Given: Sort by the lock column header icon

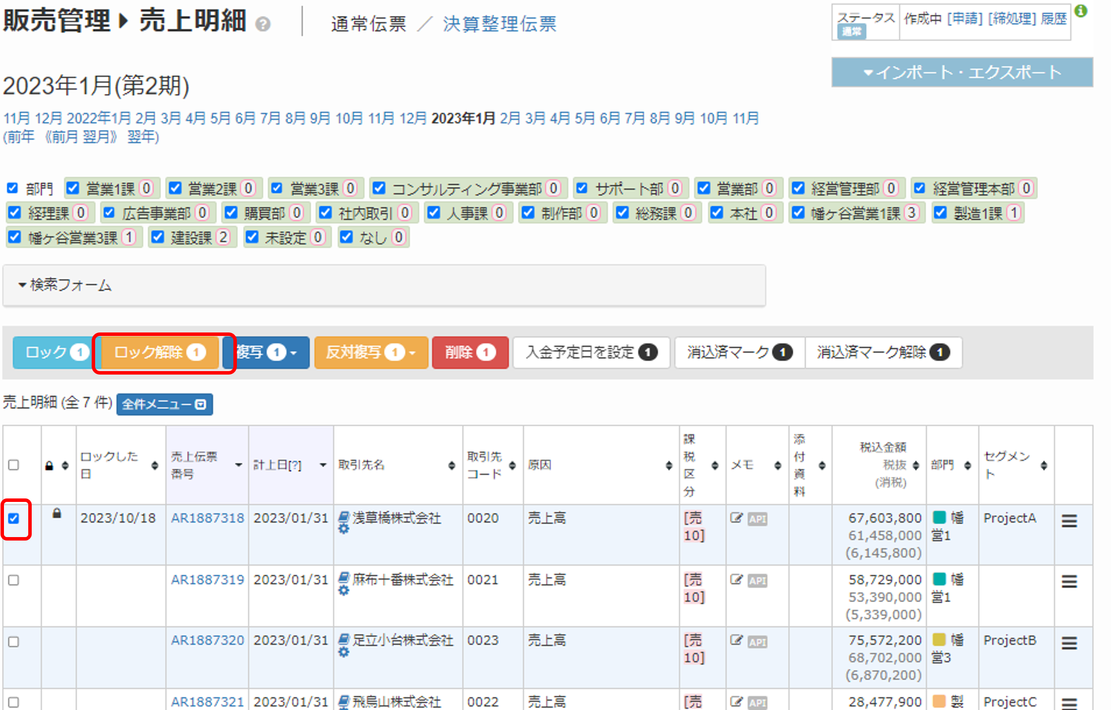Looking at the screenshot, I should pyautogui.click(x=65, y=466).
